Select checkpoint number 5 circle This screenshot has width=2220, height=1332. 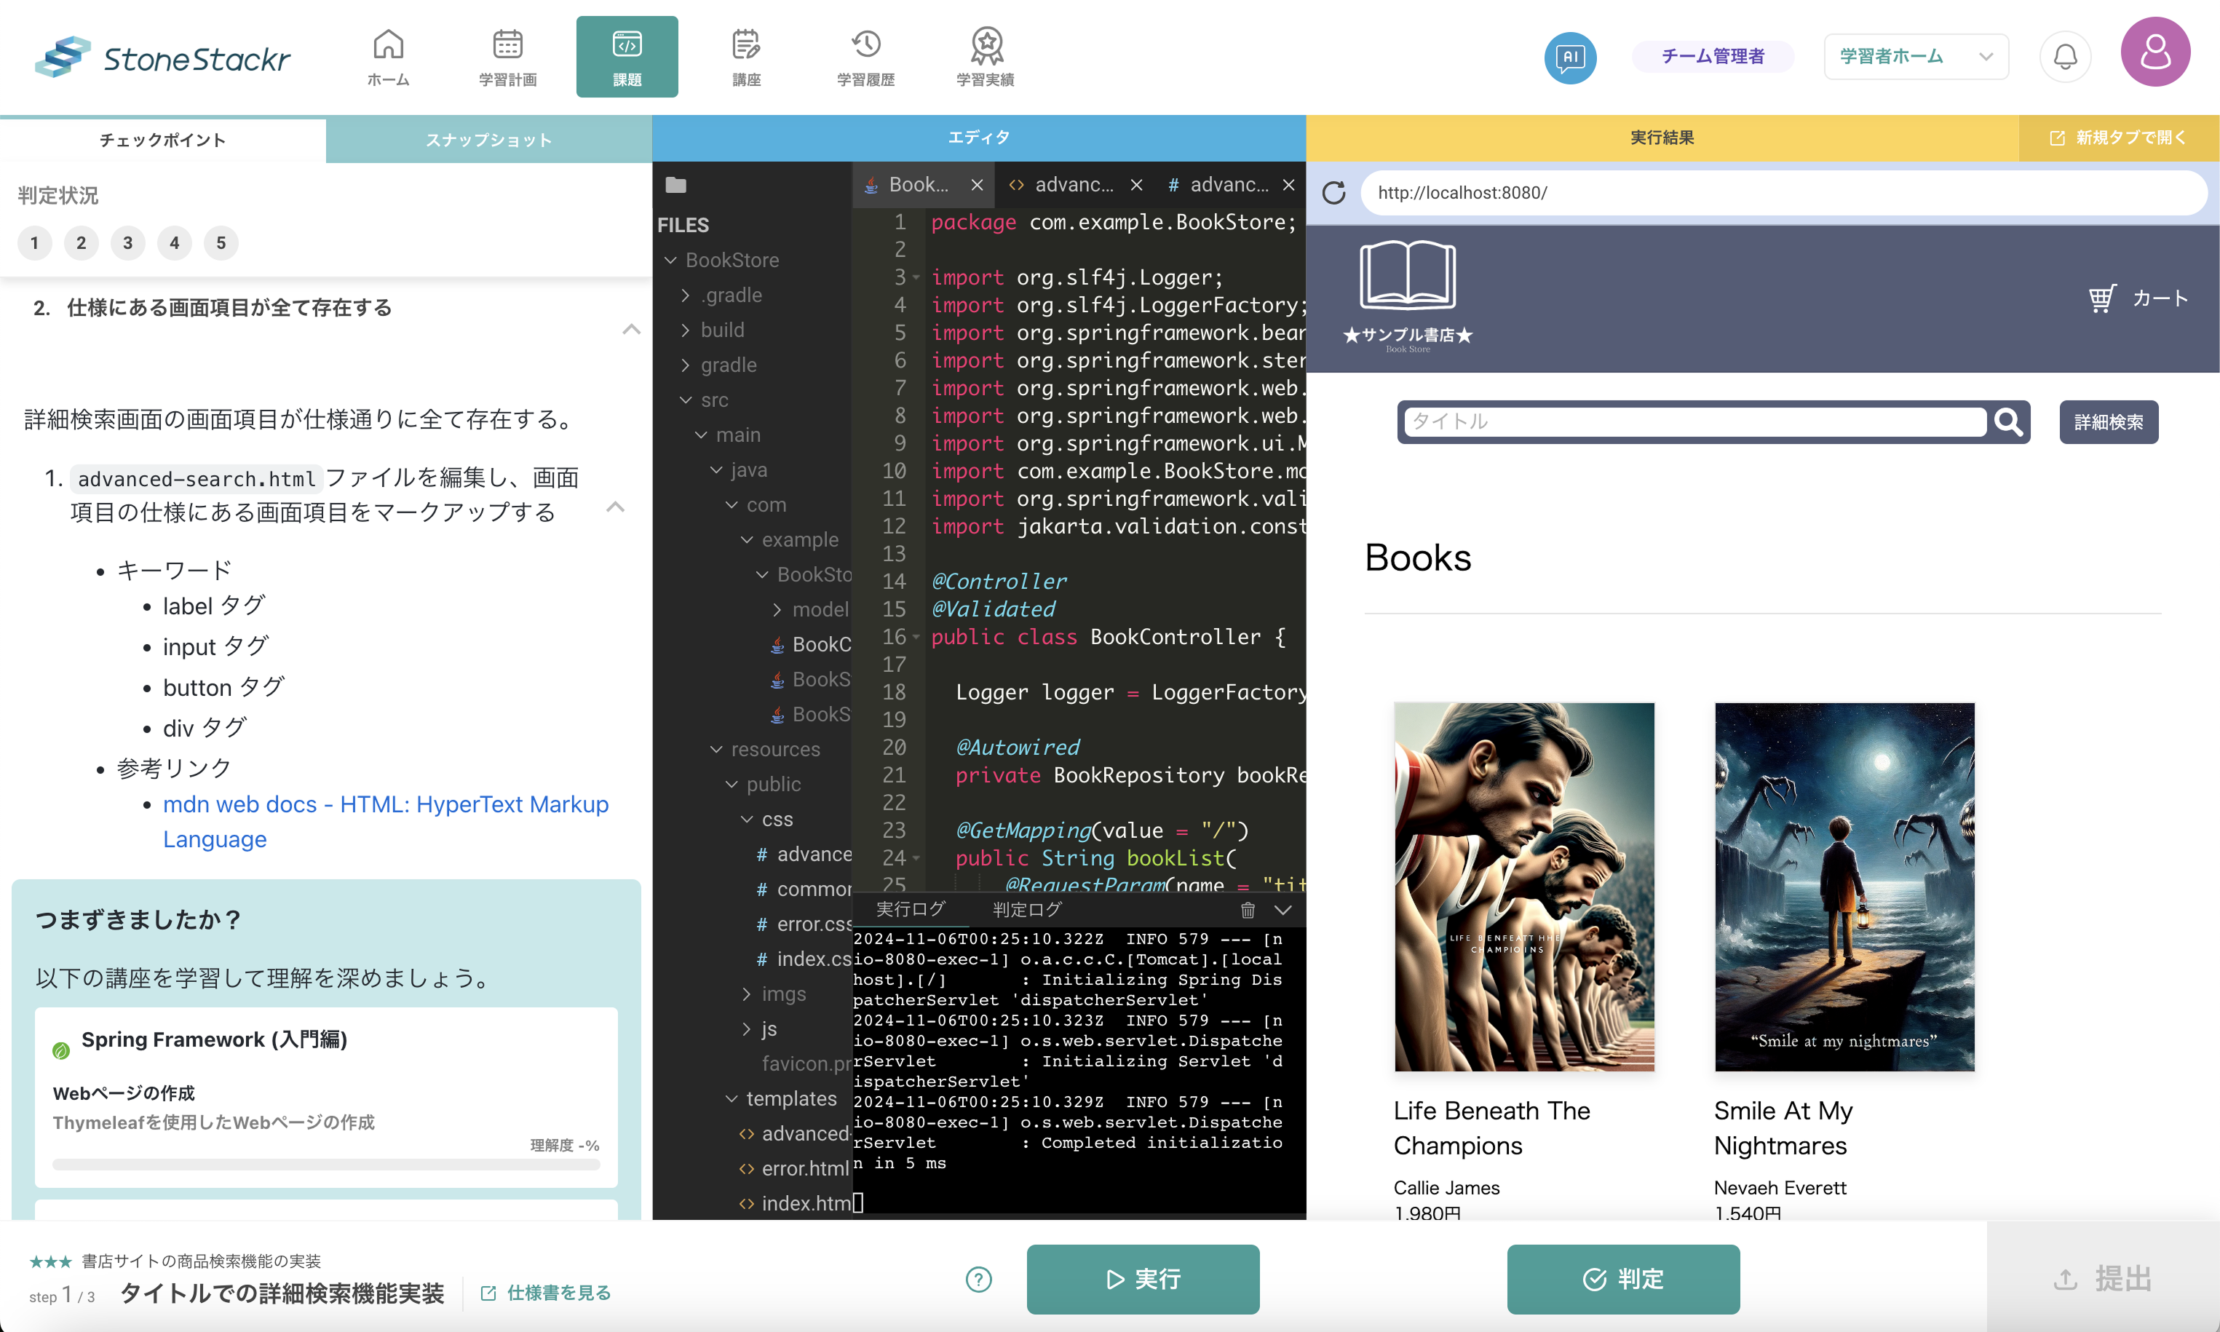[x=221, y=243]
